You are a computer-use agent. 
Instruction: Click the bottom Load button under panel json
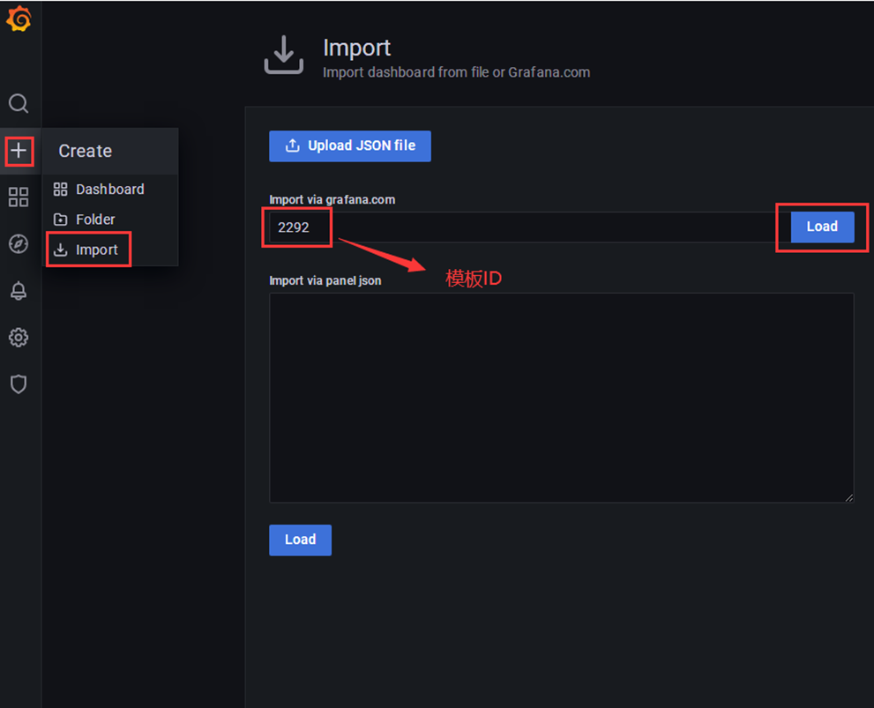(301, 540)
